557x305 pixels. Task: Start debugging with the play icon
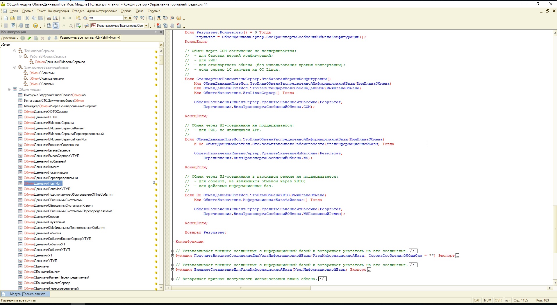(35, 26)
